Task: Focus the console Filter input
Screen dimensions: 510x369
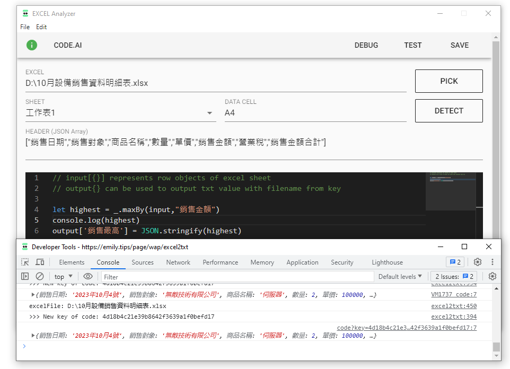Action: tap(238, 277)
